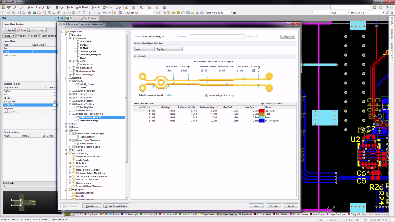Select the Top Layer tab at bottom
Screen dimensions: 395x222
tap(91, 215)
